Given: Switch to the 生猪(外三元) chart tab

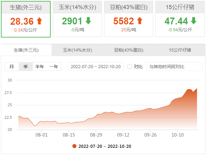Looking at the screenshot, I should (x=26, y=50).
